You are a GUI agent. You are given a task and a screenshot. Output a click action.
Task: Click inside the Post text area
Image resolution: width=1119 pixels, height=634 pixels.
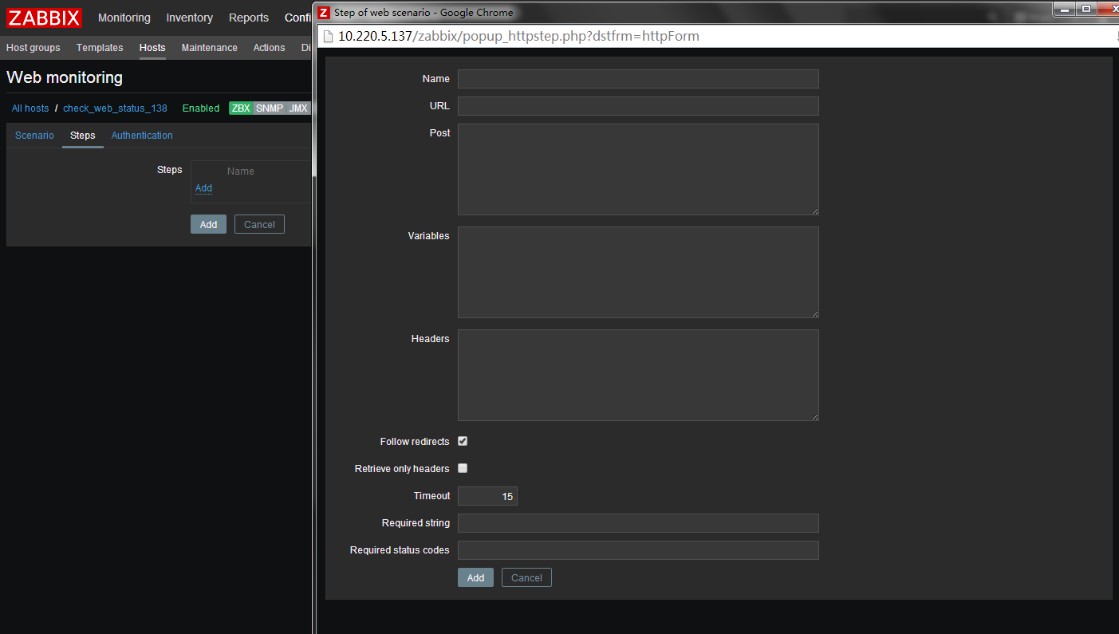pos(638,169)
